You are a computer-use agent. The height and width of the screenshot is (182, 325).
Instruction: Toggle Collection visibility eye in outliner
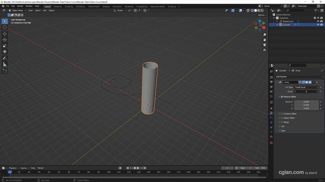[318, 18]
